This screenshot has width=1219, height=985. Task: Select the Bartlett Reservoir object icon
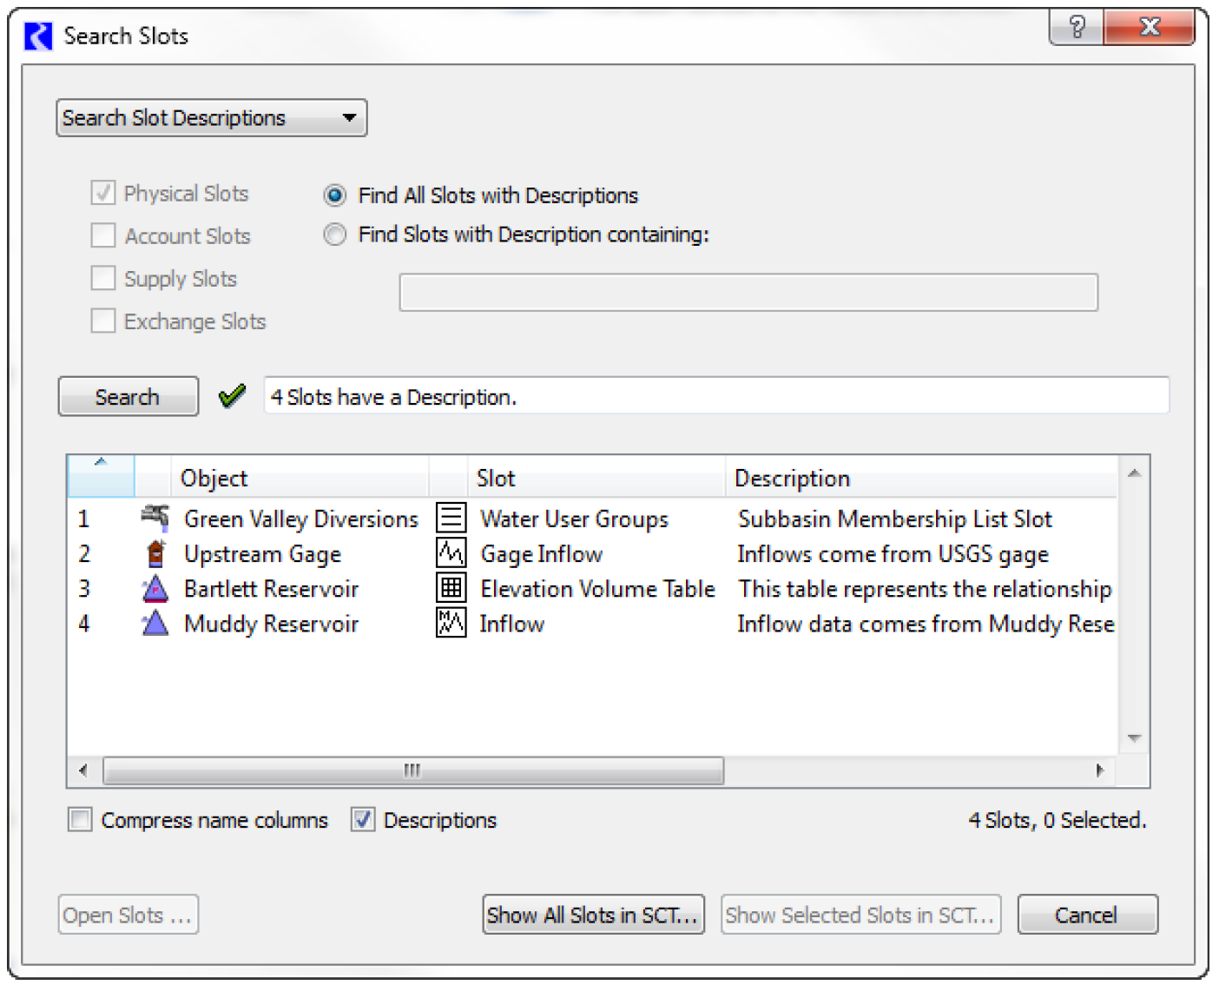click(x=155, y=589)
